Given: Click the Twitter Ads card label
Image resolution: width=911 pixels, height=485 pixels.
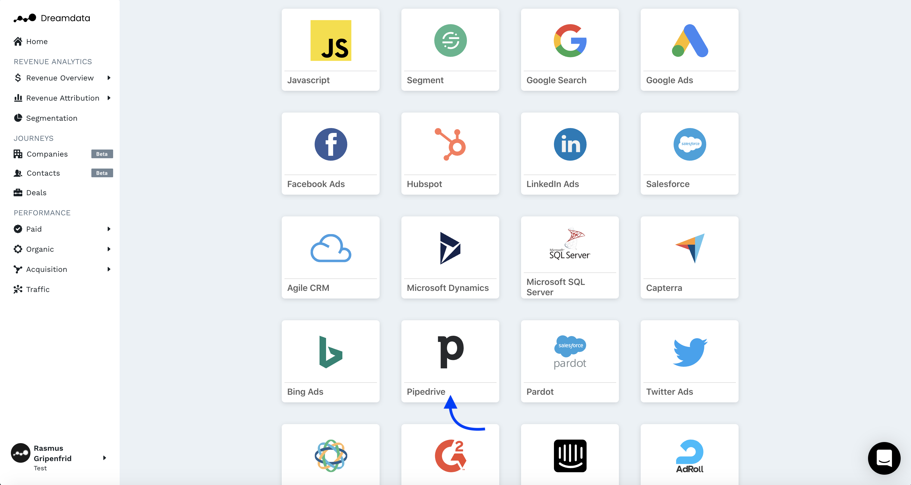Looking at the screenshot, I should tap(670, 392).
